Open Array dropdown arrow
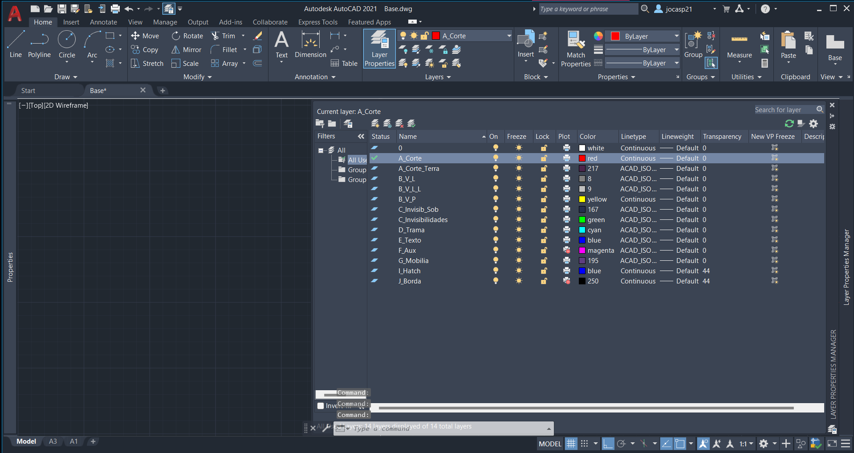854x453 pixels. pos(244,64)
